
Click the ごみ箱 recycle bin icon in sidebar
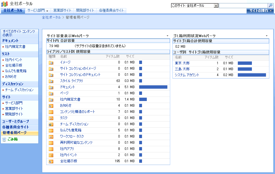point(4,139)
